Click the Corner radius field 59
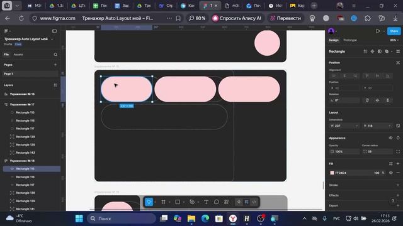Screen dimensions: 403x226 coord(377,152)
